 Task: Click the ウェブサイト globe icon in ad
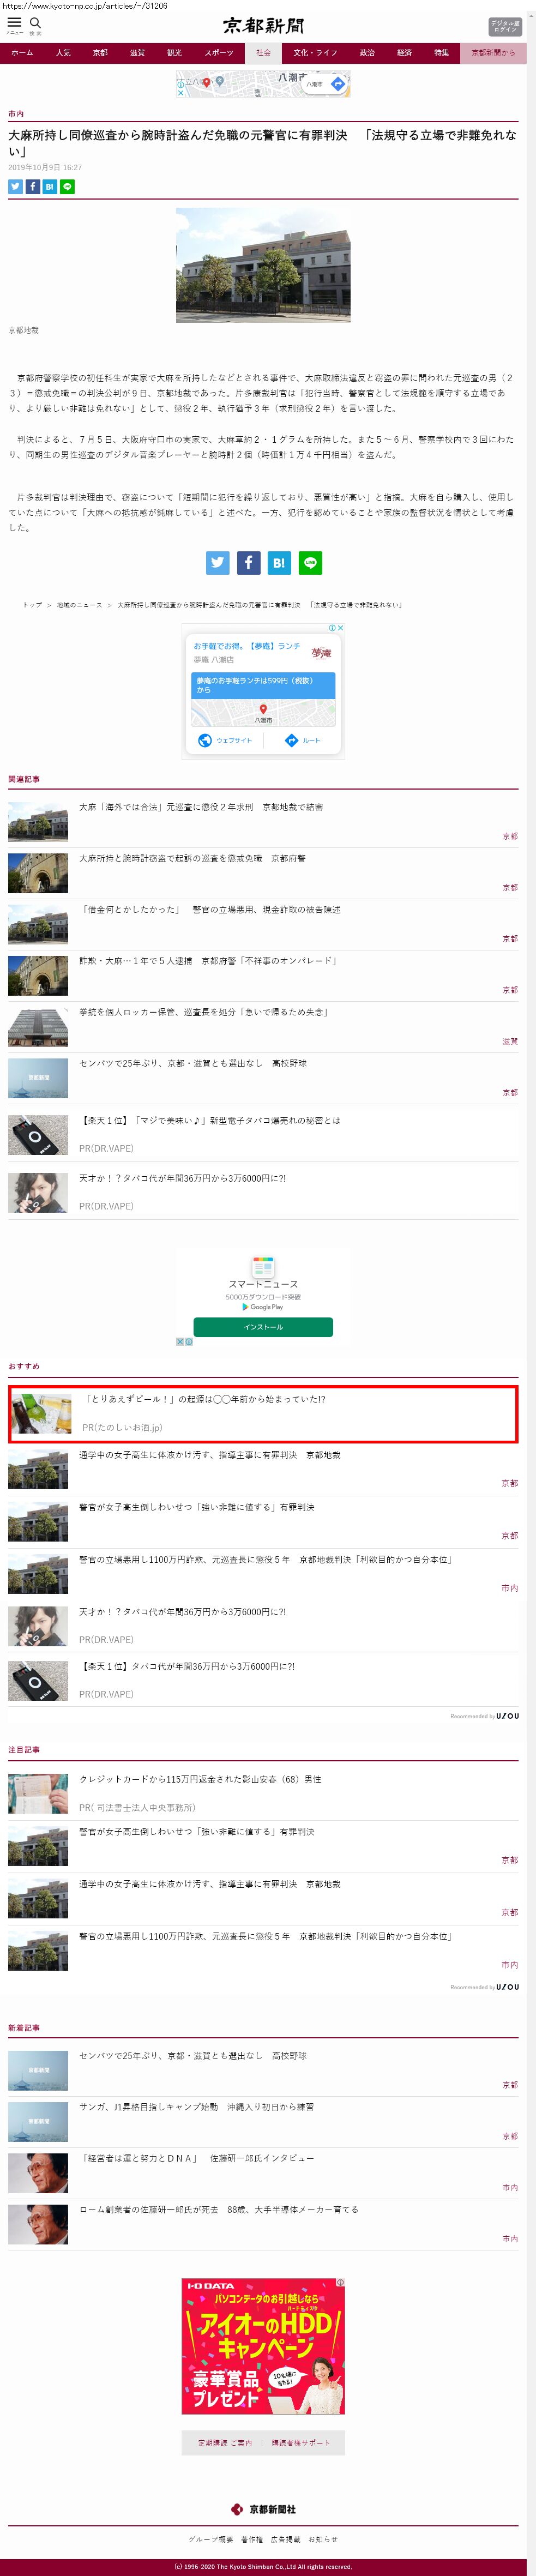[205, 740]
